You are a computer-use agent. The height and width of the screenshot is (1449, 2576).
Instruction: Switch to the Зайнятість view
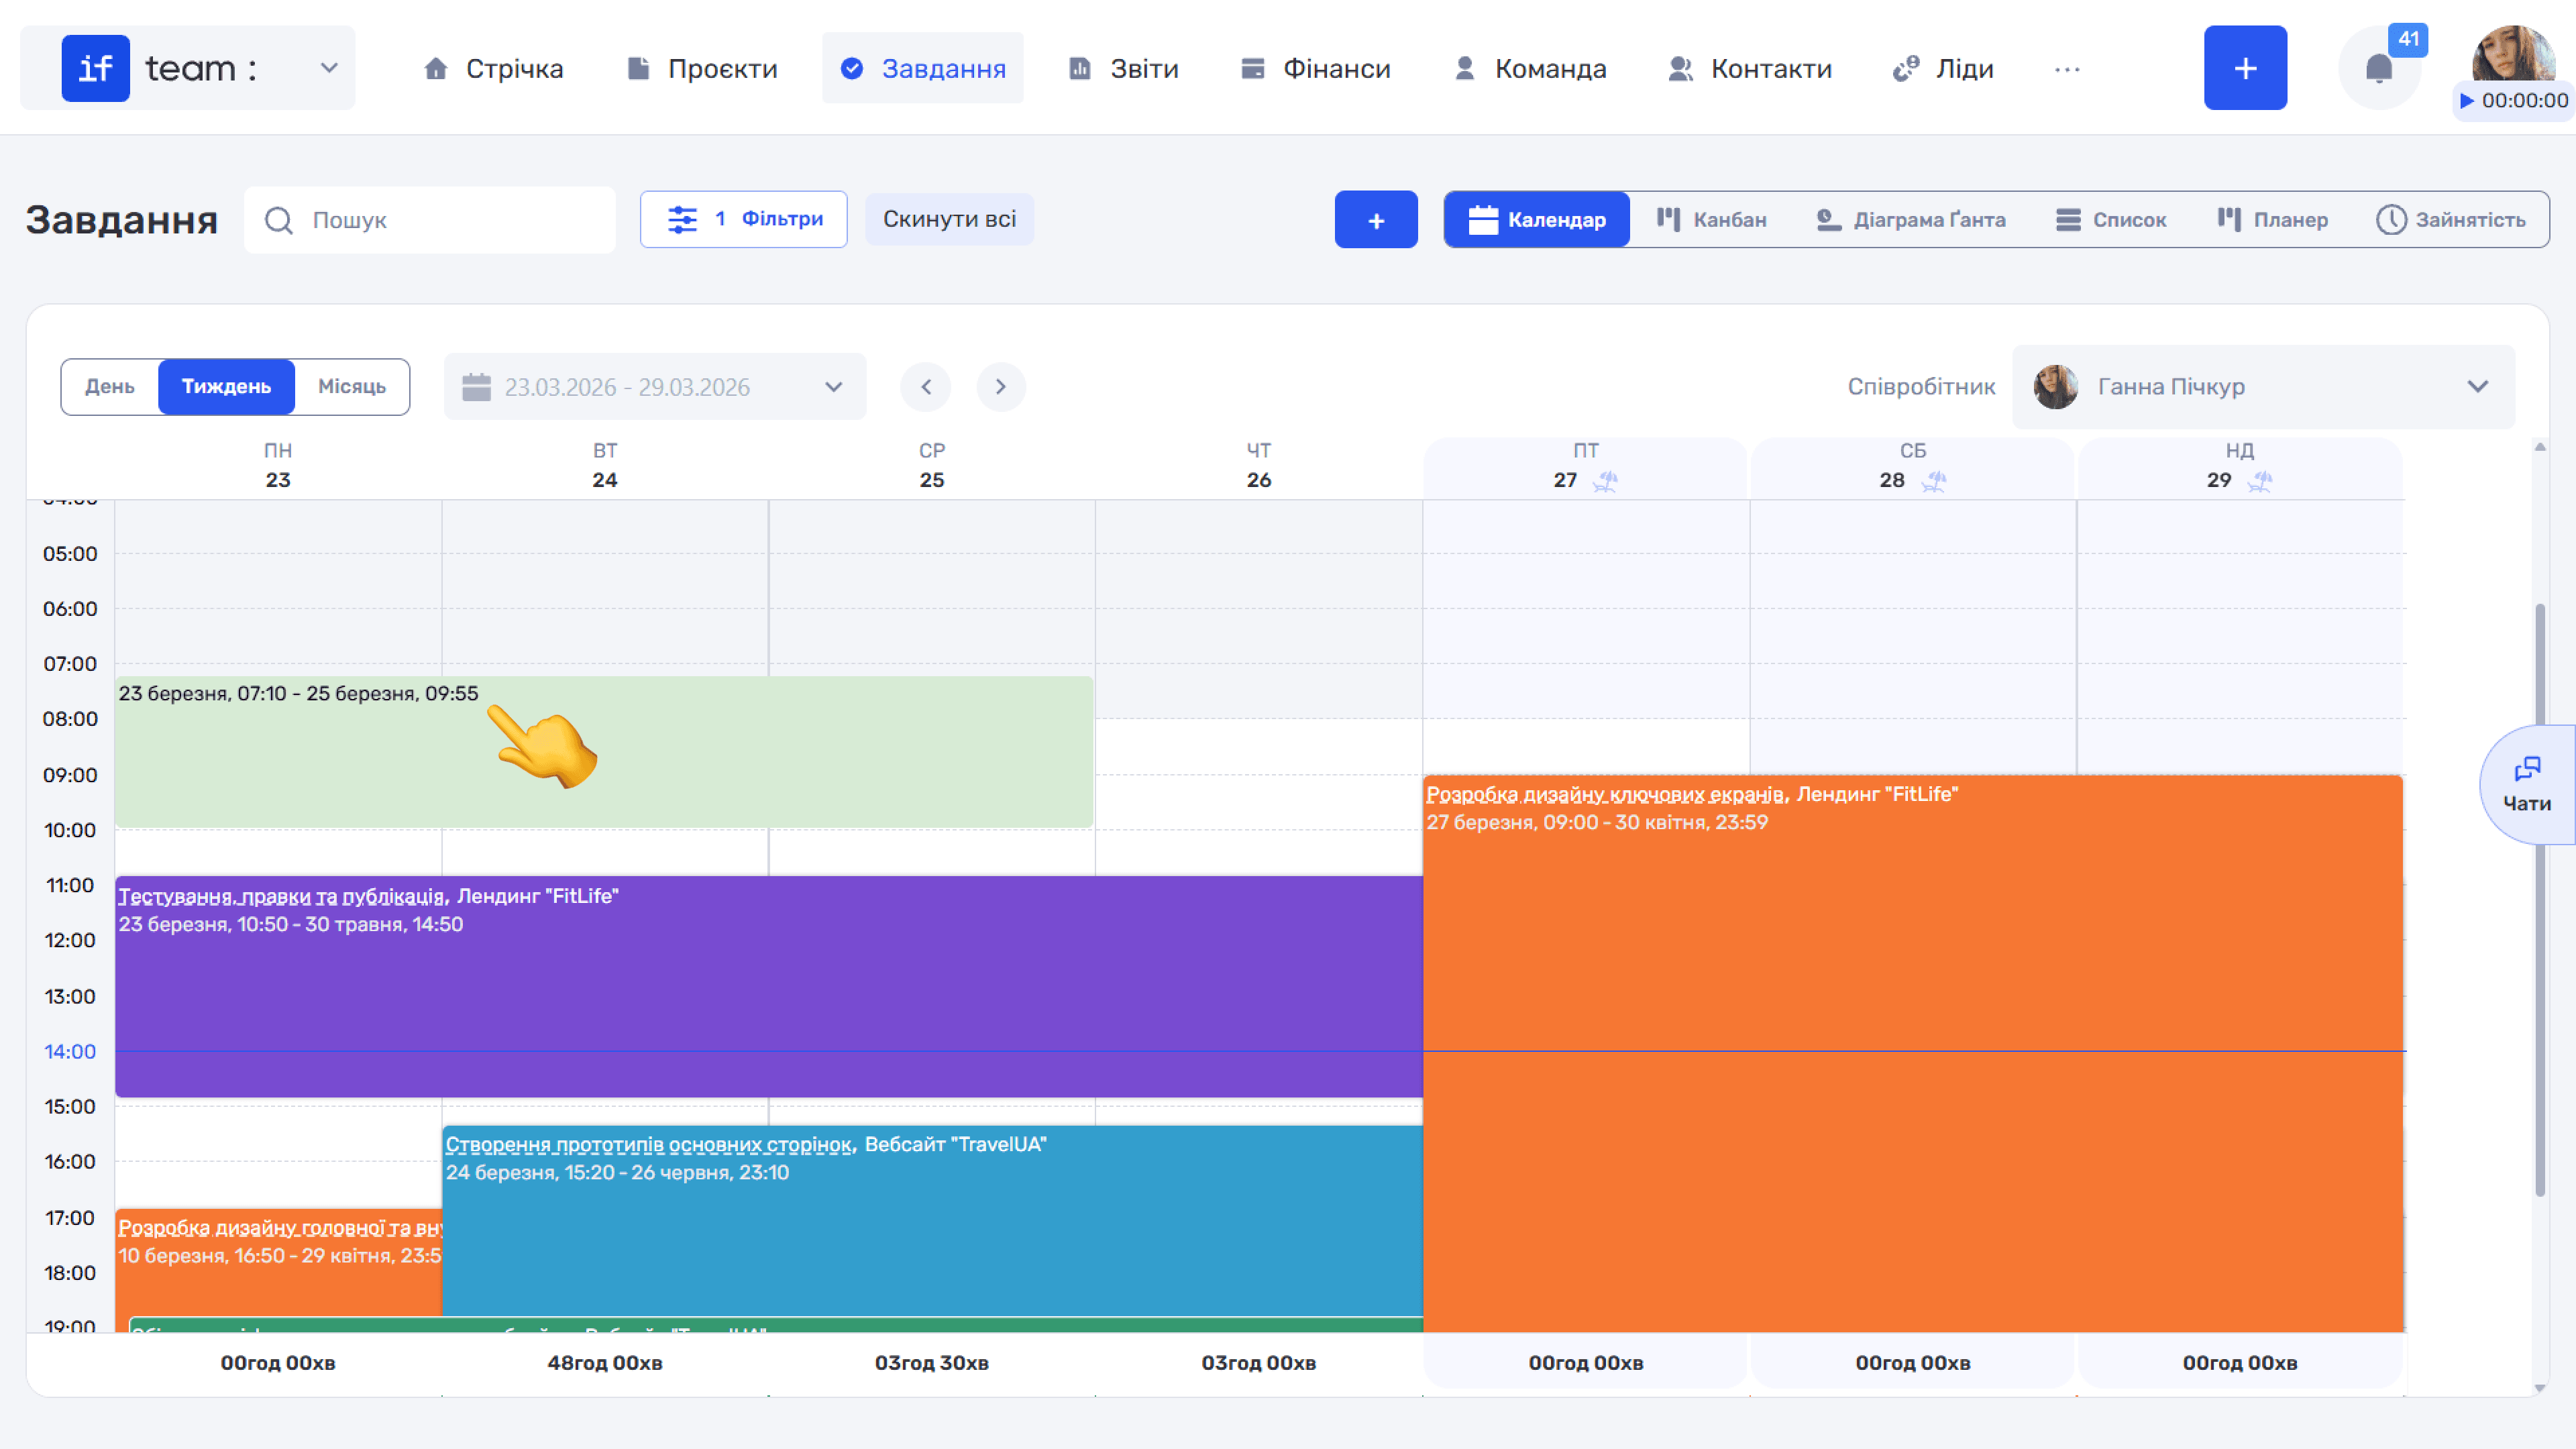pos(2451,219)
